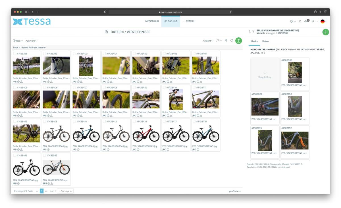This screenshot has height=208, width=341.
Task: Click the green plus add button
Action: (x=326, y=32)
